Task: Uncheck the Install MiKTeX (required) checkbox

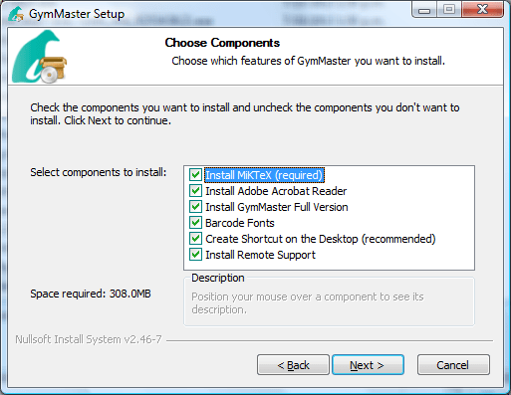Action: pos(195,175)
